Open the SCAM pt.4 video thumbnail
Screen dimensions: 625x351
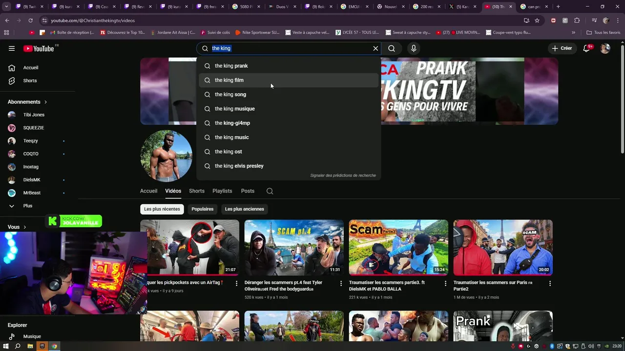(x=294, y=248)
